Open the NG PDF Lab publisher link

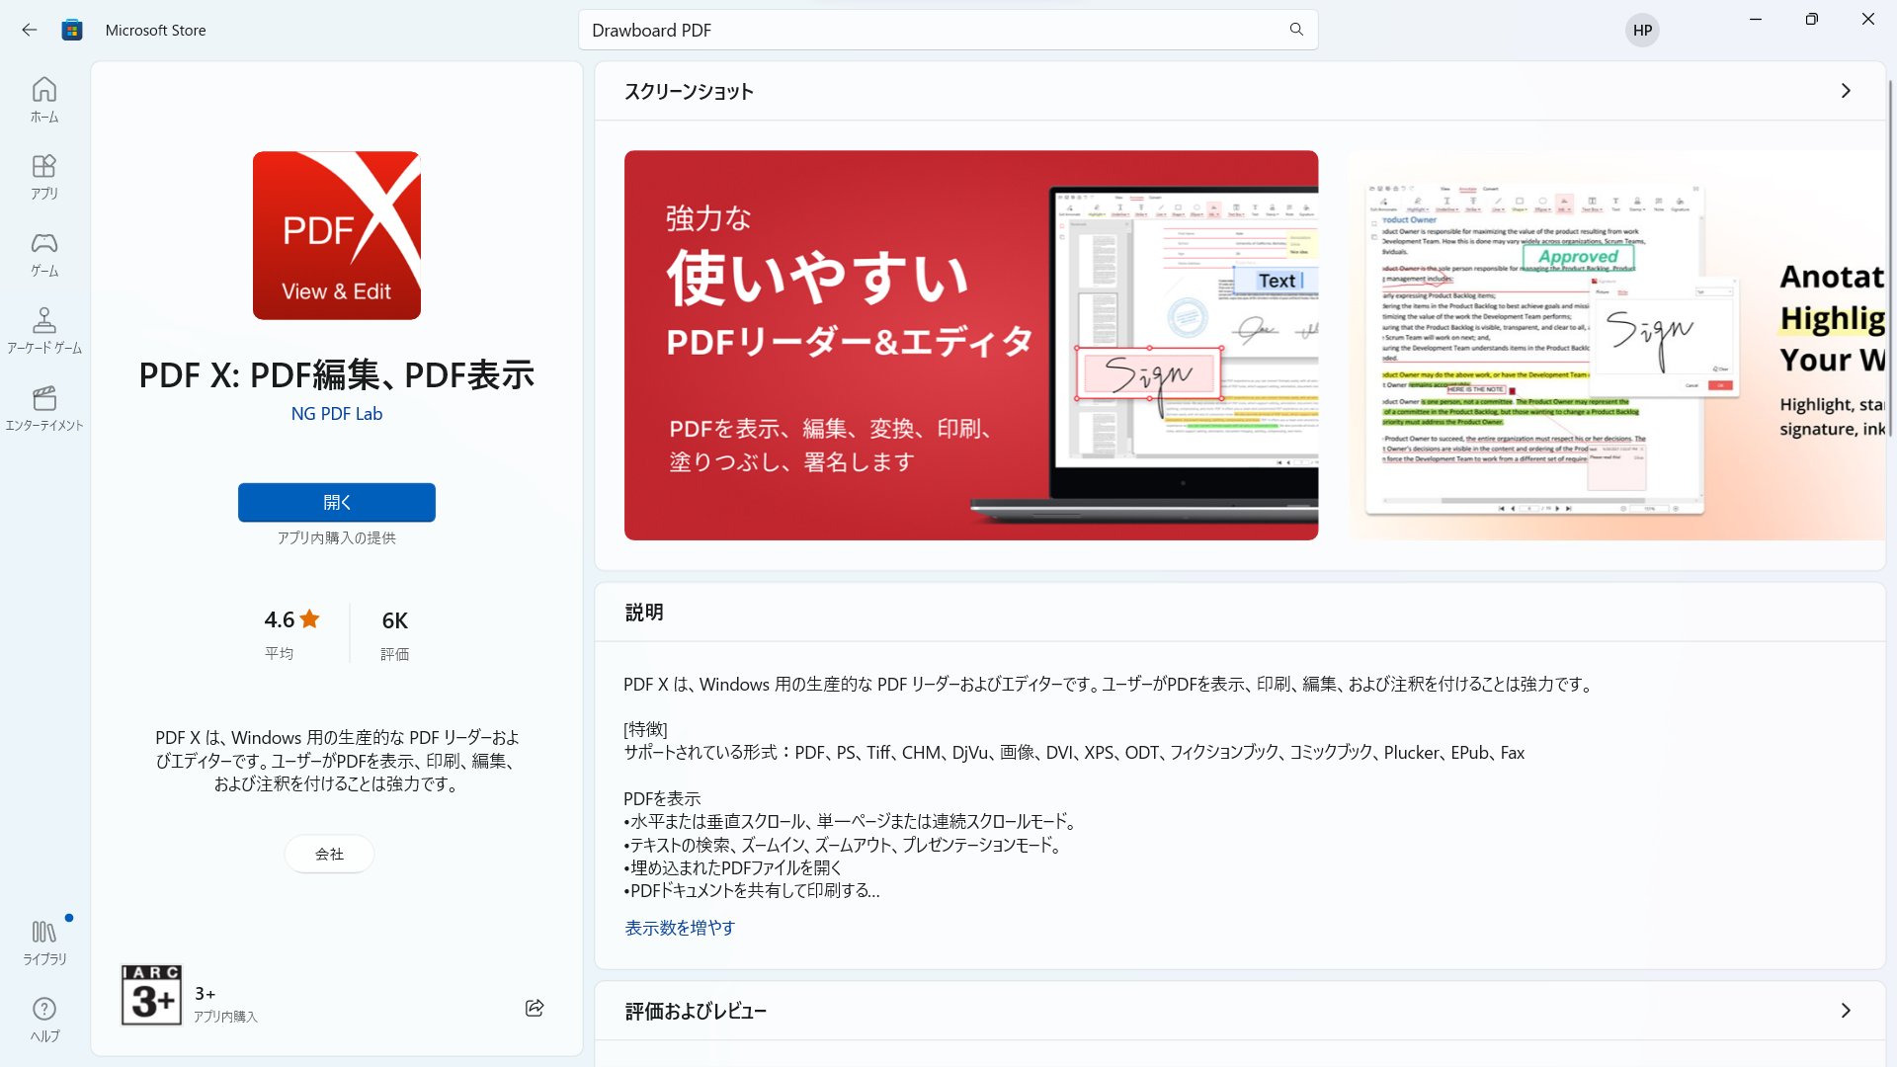tap(337, 413)
